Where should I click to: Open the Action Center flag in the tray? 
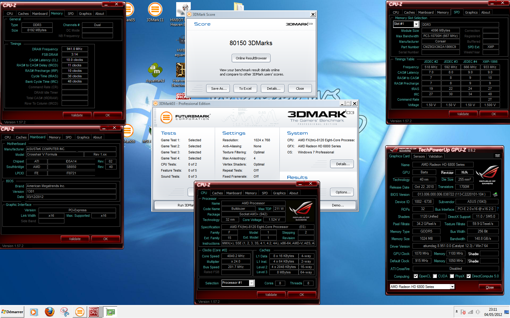(x=463, y=312)
